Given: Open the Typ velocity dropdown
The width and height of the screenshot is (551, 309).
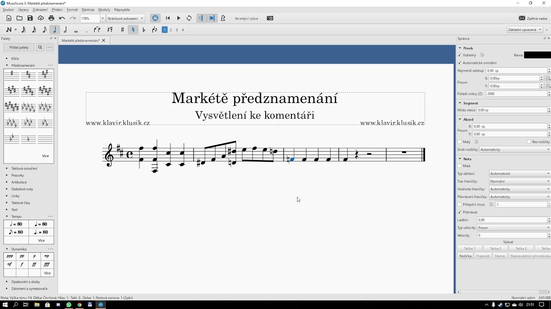Looking at the screenshot, I should [514, 227].
